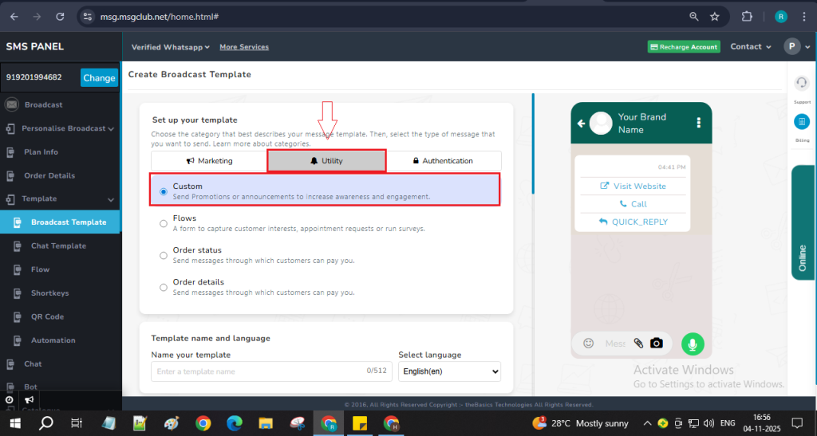Viewport: 817px width, 436px height.
Task: Expand the Verified Whatsapp dropdown
Action: pos(170,47)
